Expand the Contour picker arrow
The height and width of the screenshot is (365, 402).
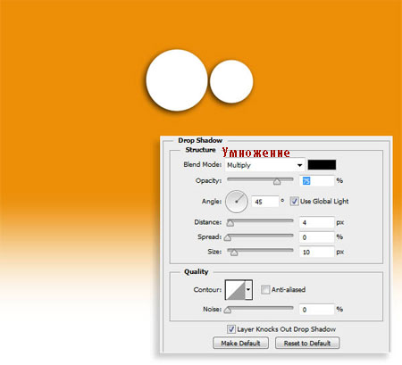(248, 290)
